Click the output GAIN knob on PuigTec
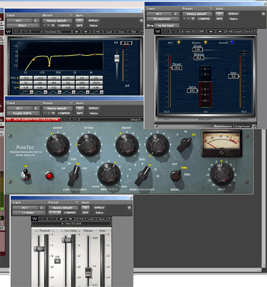This screenshot has width=267, height=287. click(222, 174)
